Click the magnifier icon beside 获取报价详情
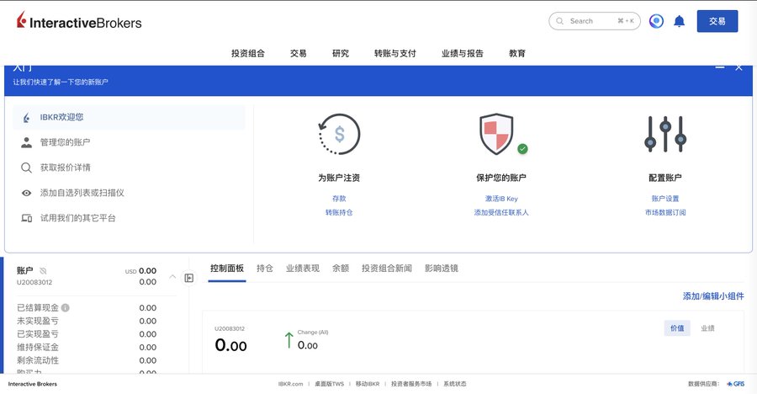757x394 pixels. pyautogui.click(x=27, y=168)
